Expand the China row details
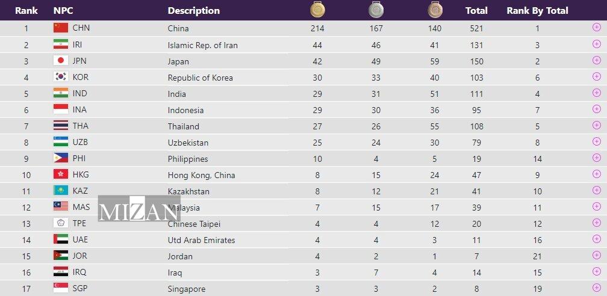 point(596,28)
